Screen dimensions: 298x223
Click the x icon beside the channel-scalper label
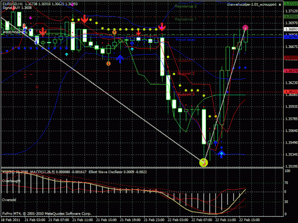279,5
